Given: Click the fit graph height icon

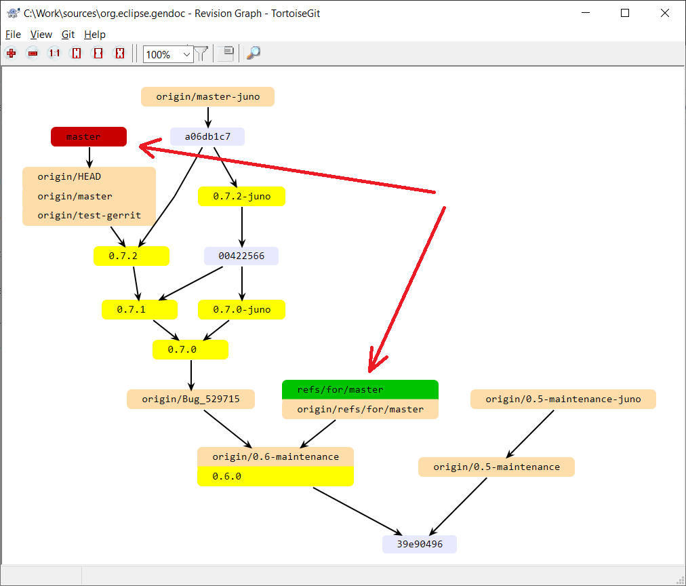Looking at the screenshot, I should [77, 54].
